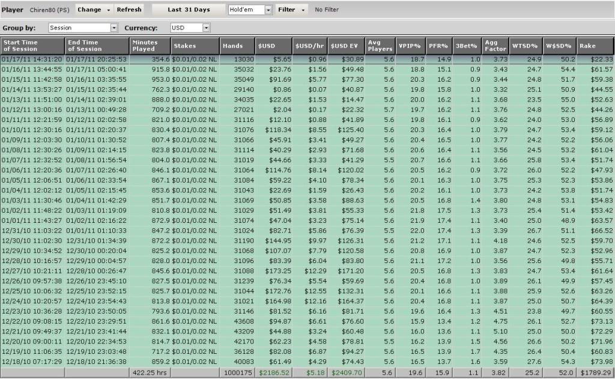Click the 43608 hands cell
615x379 pixels.
237,321
